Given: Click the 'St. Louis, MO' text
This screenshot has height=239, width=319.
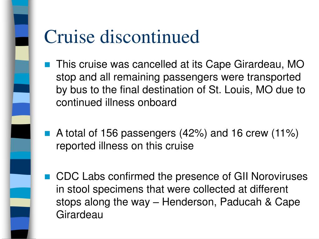Looking at the screenshot, I should click(241, 90).
